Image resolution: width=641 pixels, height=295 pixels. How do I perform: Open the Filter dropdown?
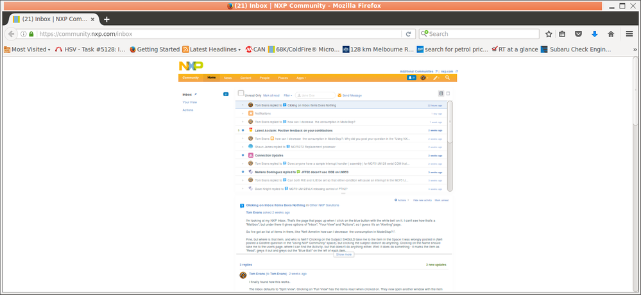pos(288,95)
